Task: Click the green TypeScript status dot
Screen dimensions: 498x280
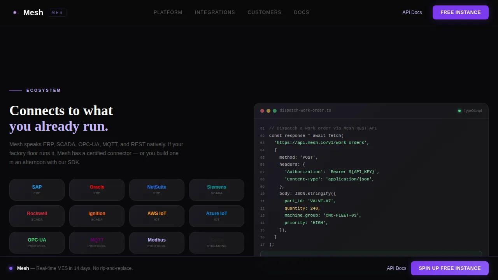Action: tap(459, 111)
